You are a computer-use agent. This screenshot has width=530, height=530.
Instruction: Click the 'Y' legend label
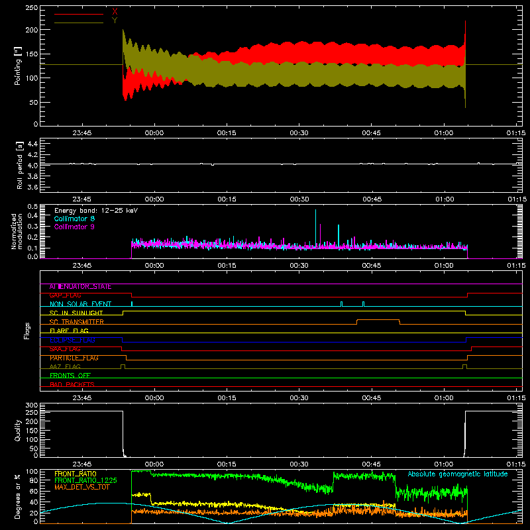[x=115, y=21]
